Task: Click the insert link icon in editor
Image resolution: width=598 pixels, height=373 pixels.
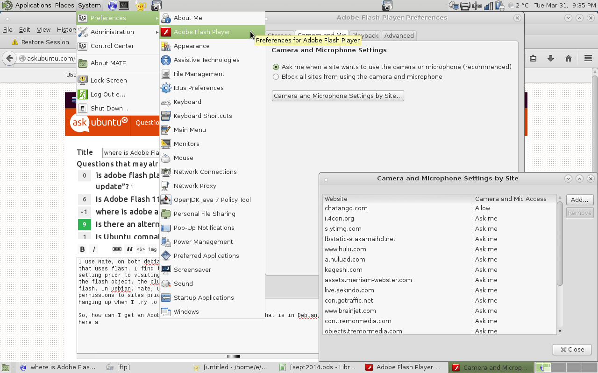Action: click(x=117, y=249)
